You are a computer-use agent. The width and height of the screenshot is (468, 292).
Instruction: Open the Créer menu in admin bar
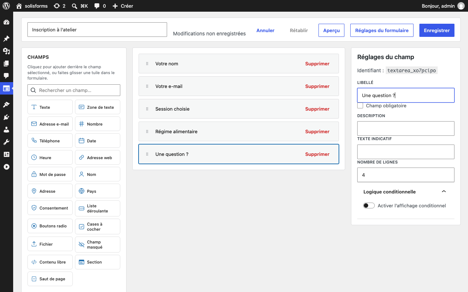[122, 6]
